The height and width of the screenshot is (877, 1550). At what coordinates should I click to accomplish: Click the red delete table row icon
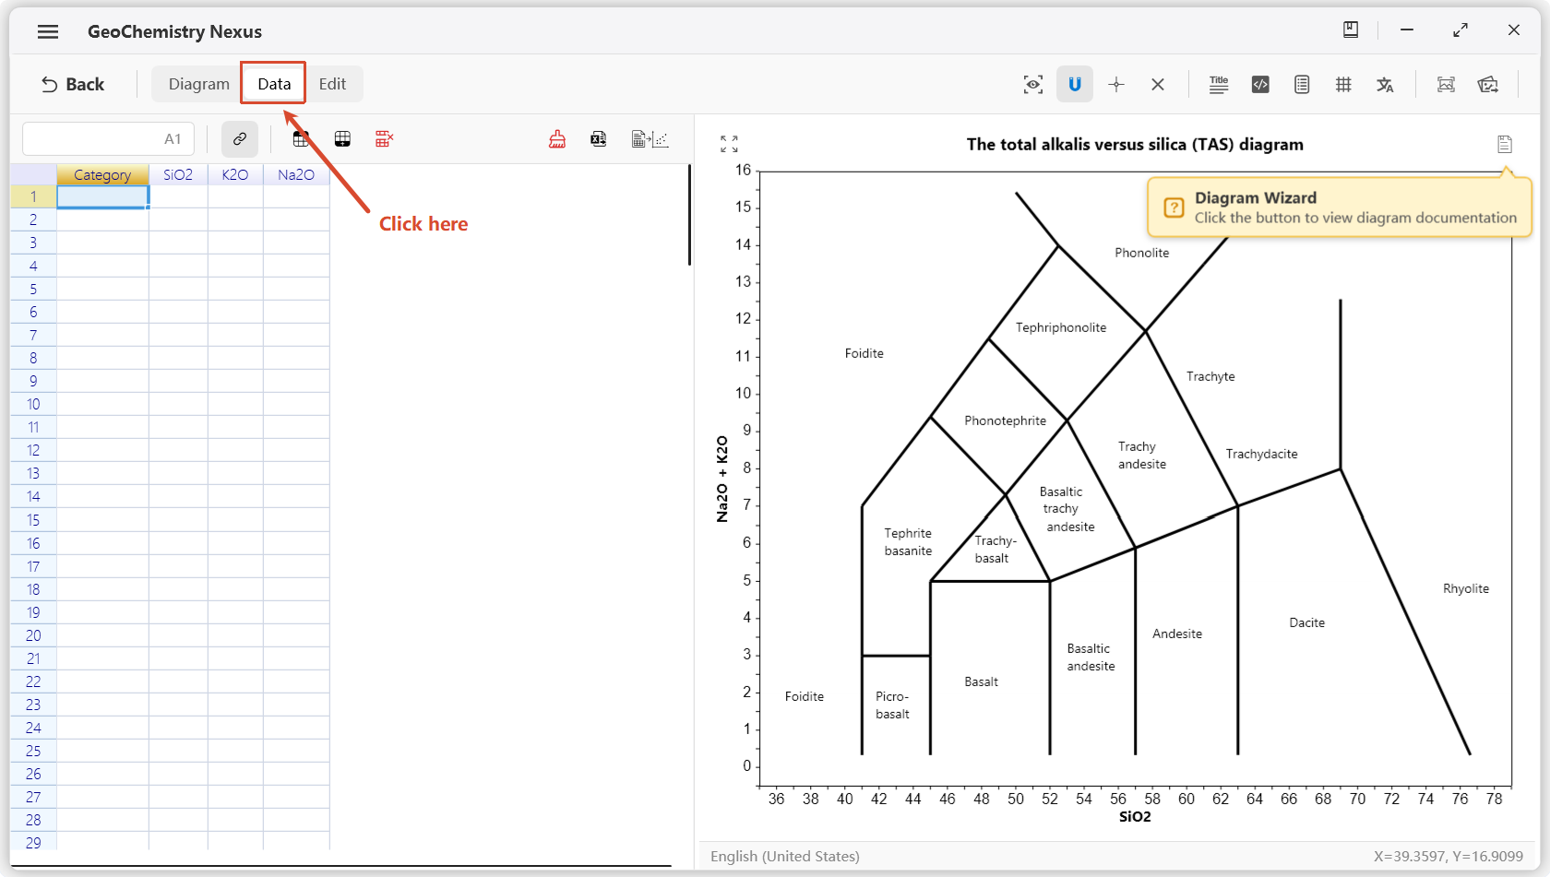[x=384, y=139]
